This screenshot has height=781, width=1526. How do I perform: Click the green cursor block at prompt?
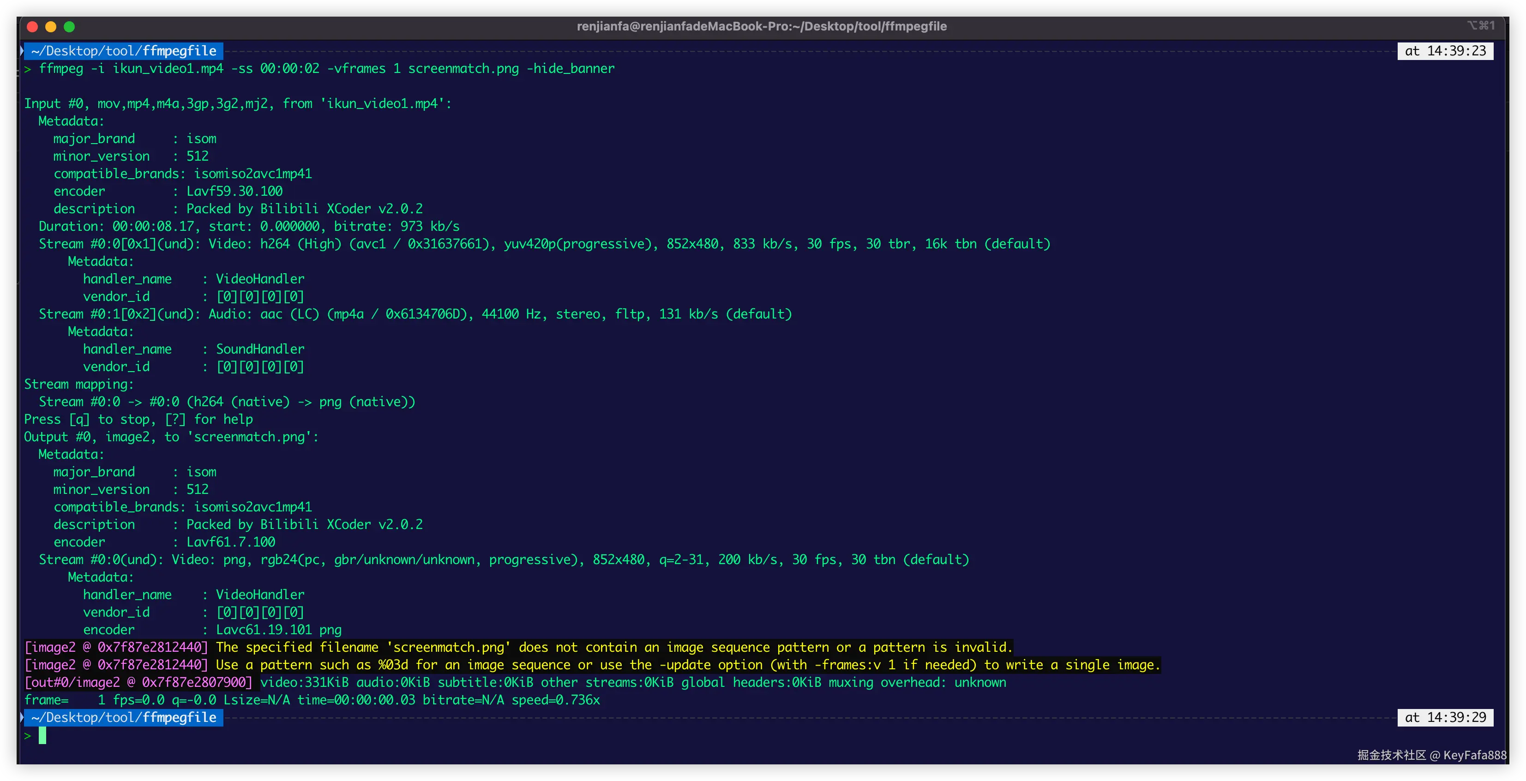coord(42,735)
